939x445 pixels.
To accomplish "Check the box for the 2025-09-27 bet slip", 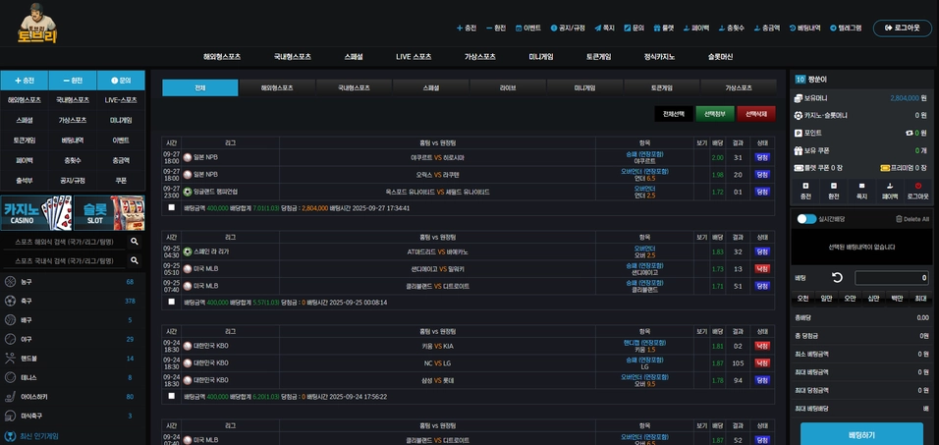I will pyautogui.click(x=171, y=208).
